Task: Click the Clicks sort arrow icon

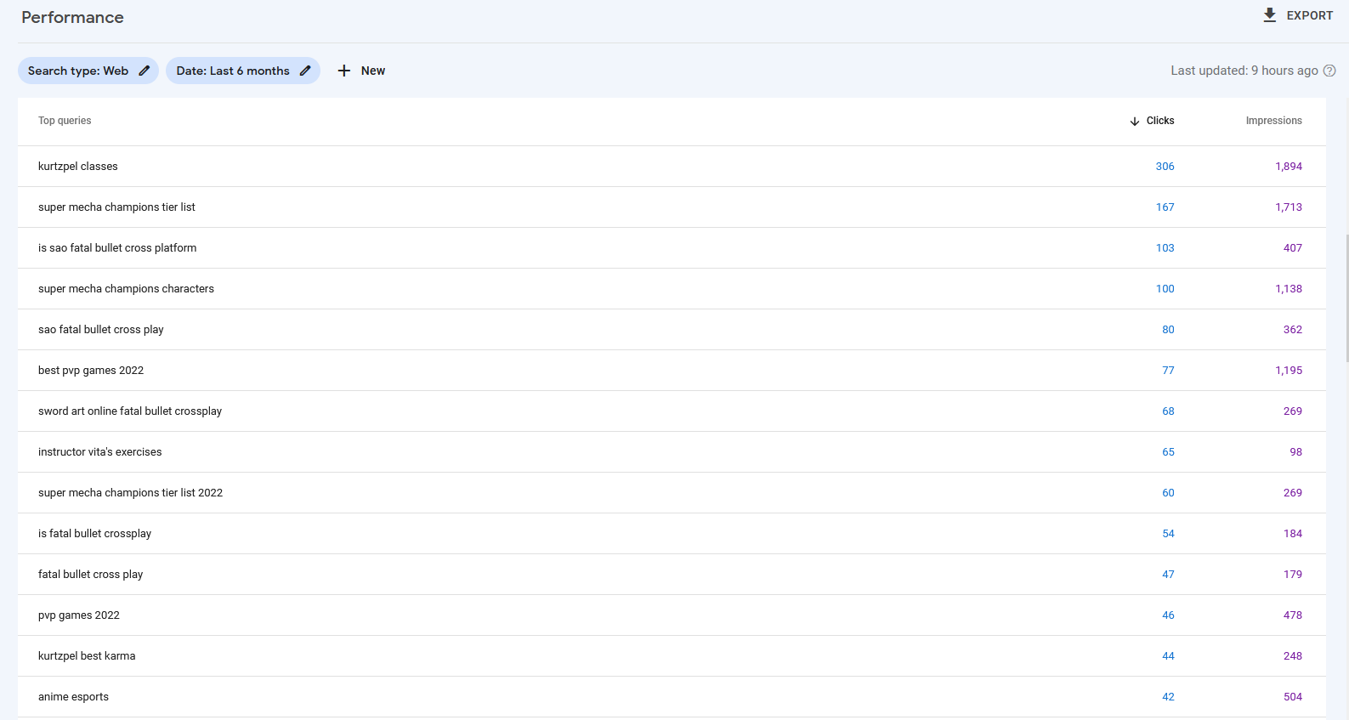Action: tap(1135, 122)
